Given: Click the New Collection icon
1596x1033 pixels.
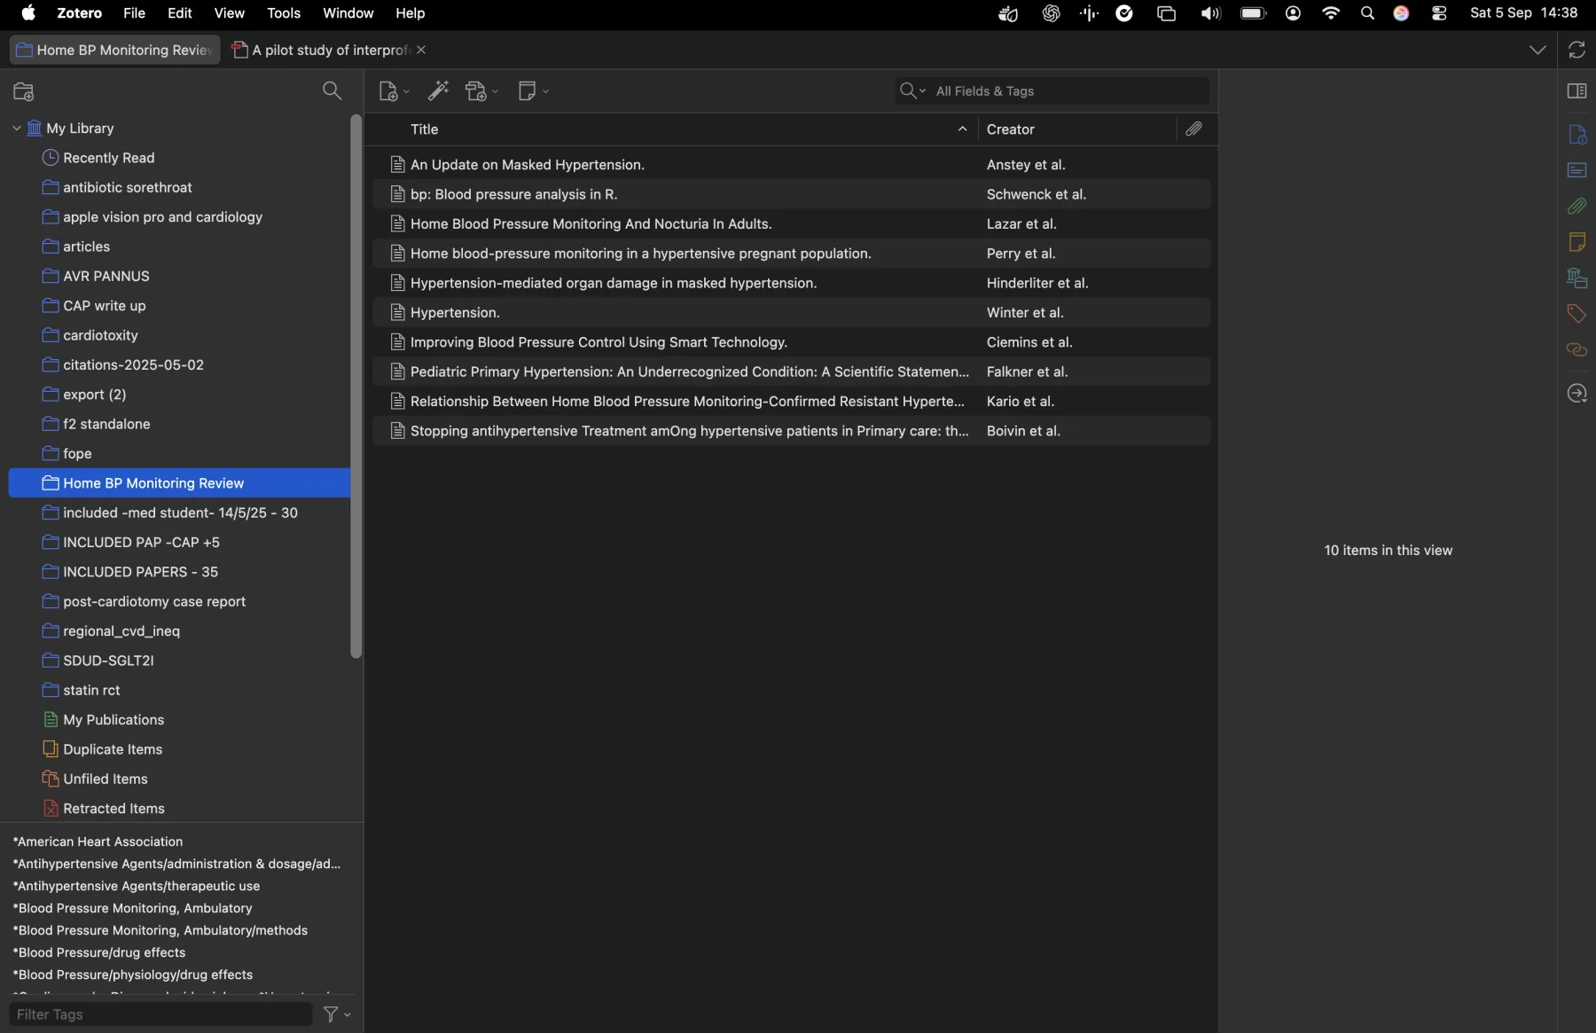Looking at the screenshot, I should (24, 91).
